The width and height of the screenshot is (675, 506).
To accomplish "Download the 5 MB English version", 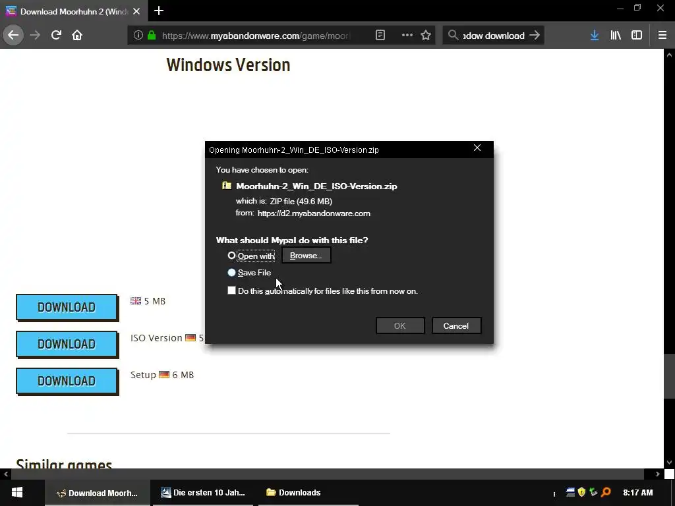I will tap(67, 307).
